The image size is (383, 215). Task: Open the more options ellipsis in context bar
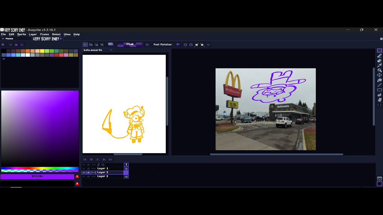208,45
